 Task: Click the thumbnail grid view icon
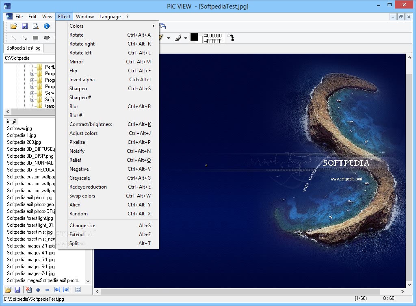point(78,290)
